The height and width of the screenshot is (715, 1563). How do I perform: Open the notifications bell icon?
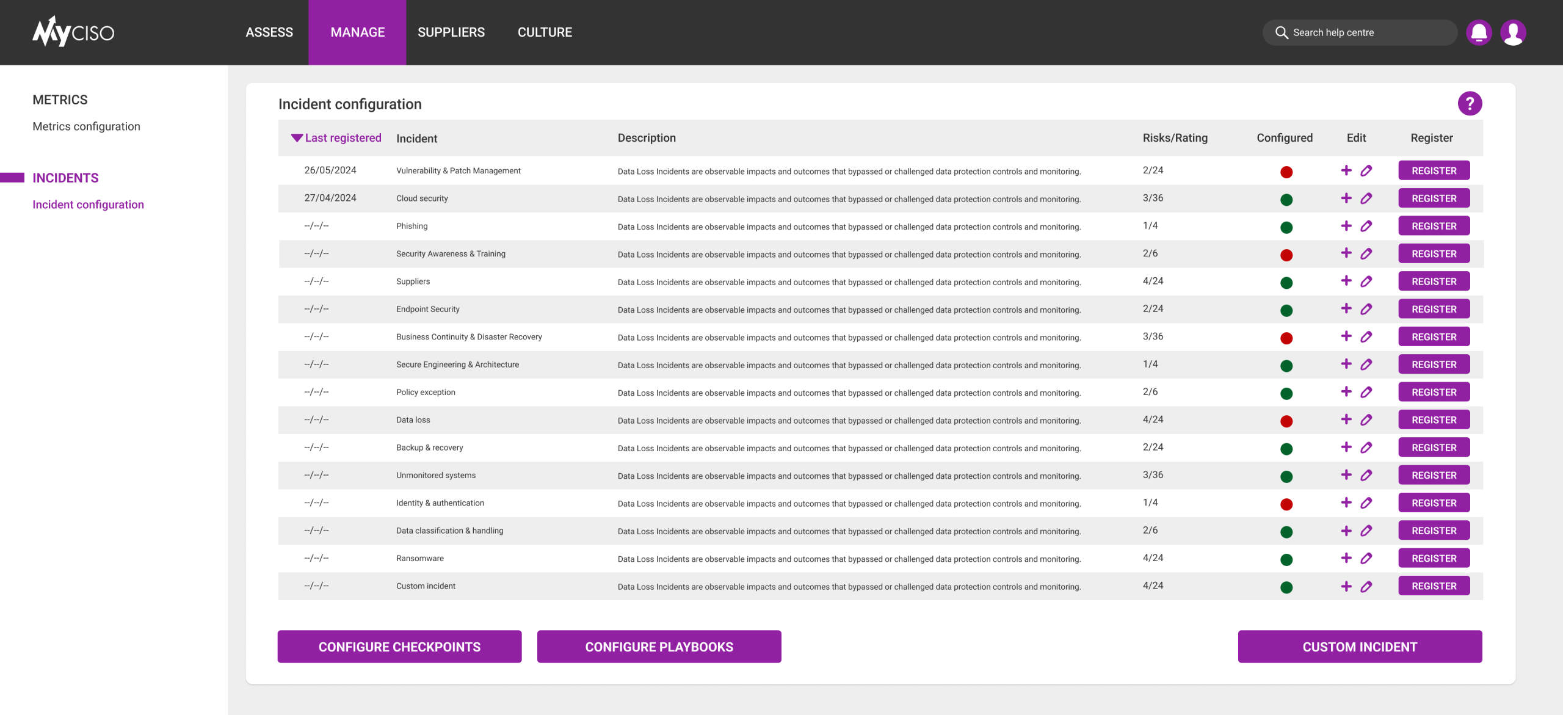(1478, 32)
